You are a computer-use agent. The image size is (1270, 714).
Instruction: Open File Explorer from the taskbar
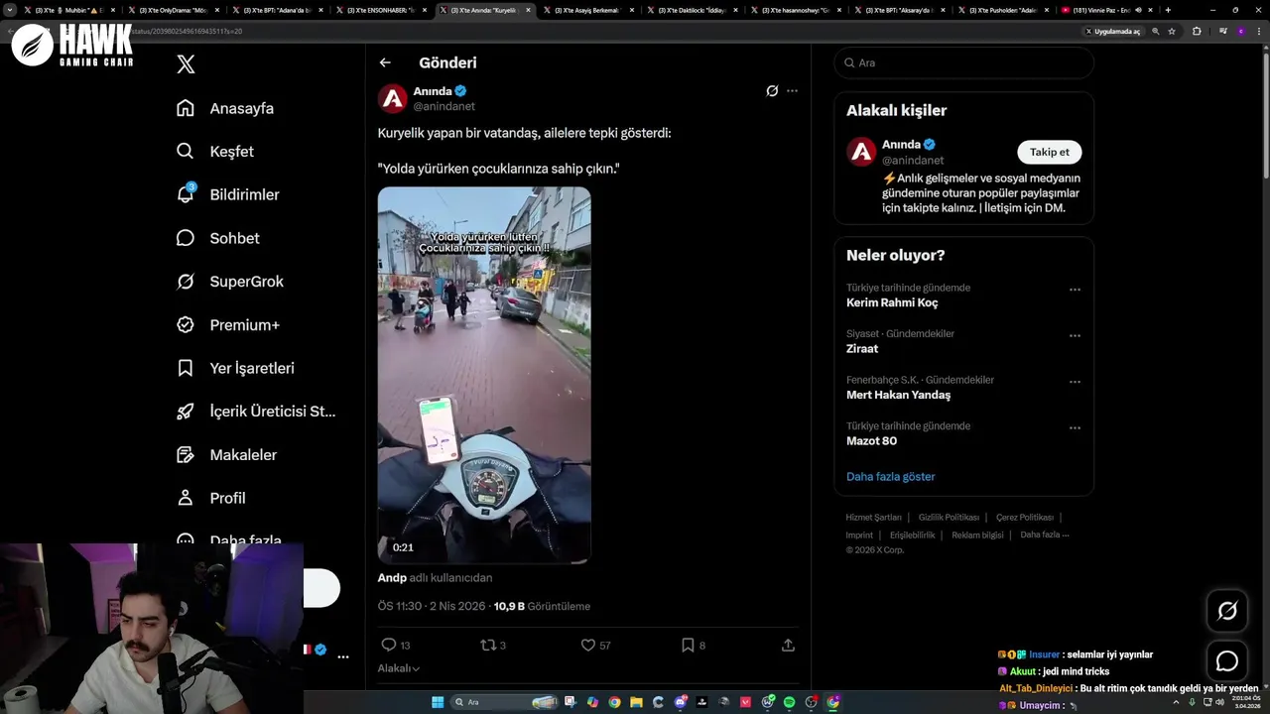tap(636, 702)
